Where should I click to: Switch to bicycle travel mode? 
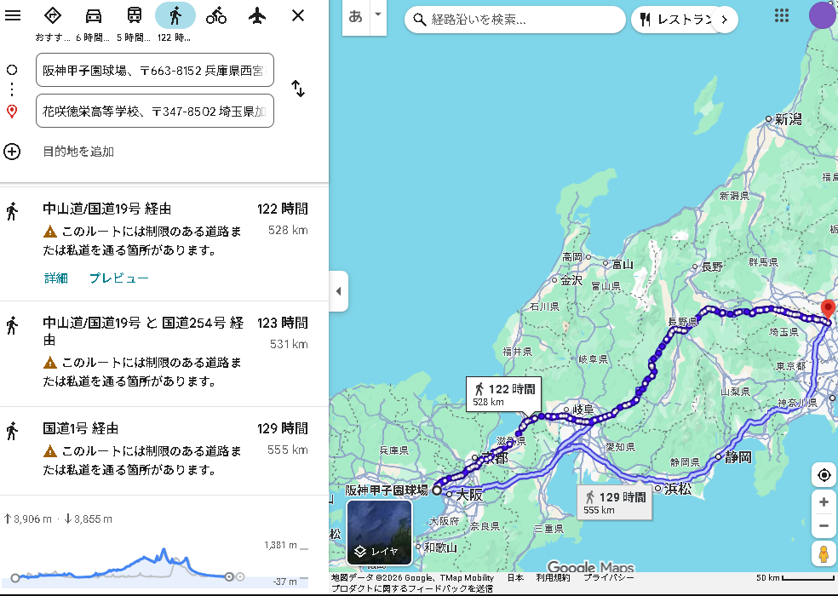[x=216, y=15]
